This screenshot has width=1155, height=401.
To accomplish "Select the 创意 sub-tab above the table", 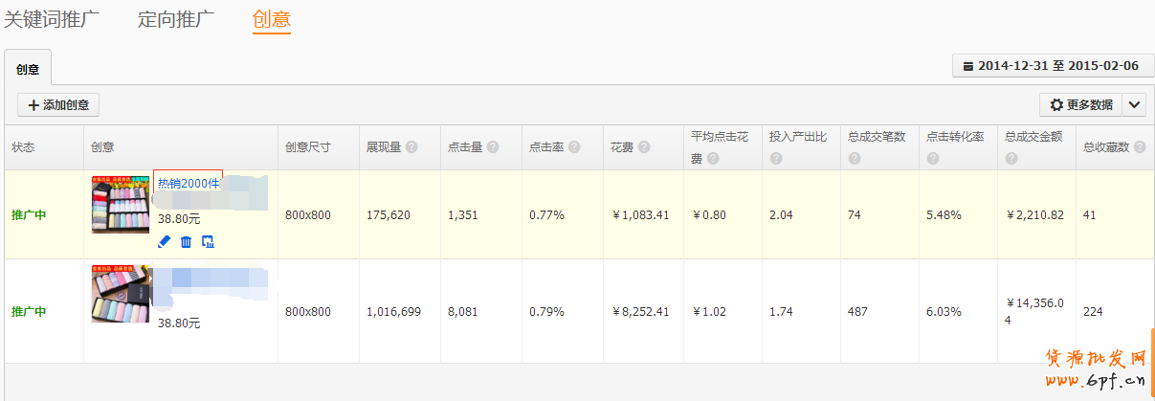I will click(28, 69).
